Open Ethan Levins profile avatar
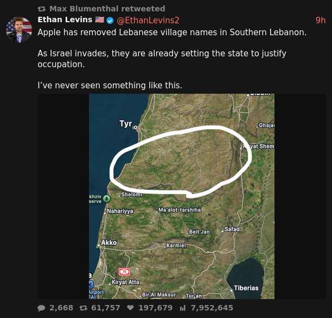 pyautogui.click(x=19, y=30)
